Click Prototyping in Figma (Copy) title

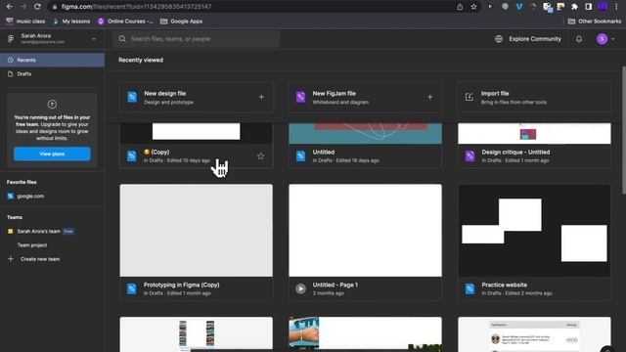pyautogui.click(x=181, y=285)
